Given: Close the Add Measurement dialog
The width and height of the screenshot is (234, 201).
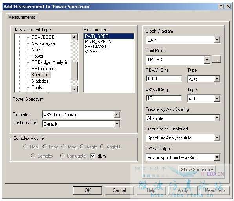Looking at the screenshot, I should tap(228, 7).
